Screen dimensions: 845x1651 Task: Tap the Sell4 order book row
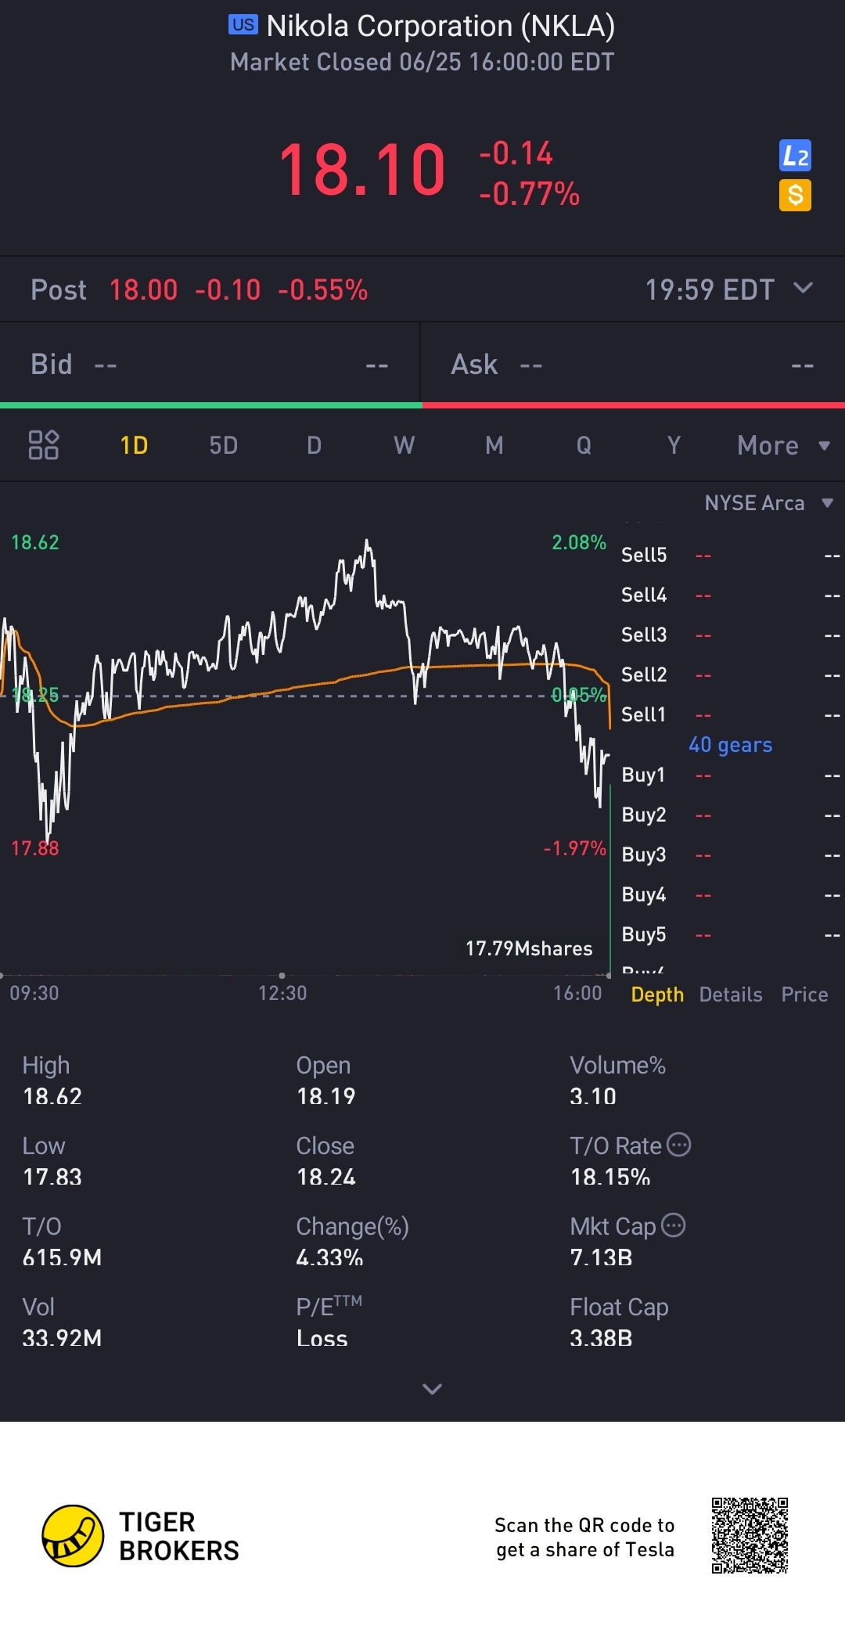pos(731,595)
